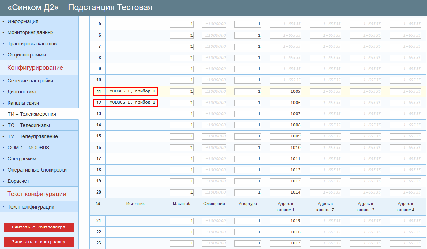Click channel 1 address 1017 in row 23
This screenshot has width=427, height=249.
(x=285, y=243)
